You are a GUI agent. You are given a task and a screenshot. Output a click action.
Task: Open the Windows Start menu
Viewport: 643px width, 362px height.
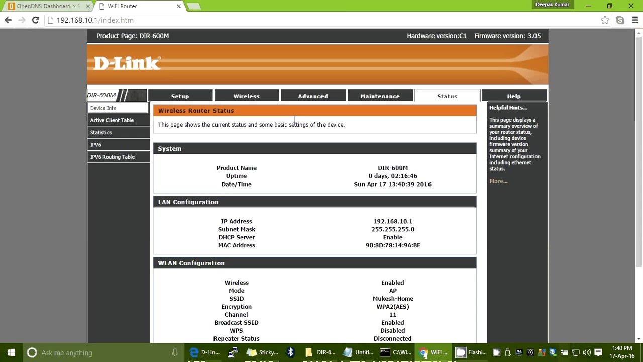click(11, 352)
